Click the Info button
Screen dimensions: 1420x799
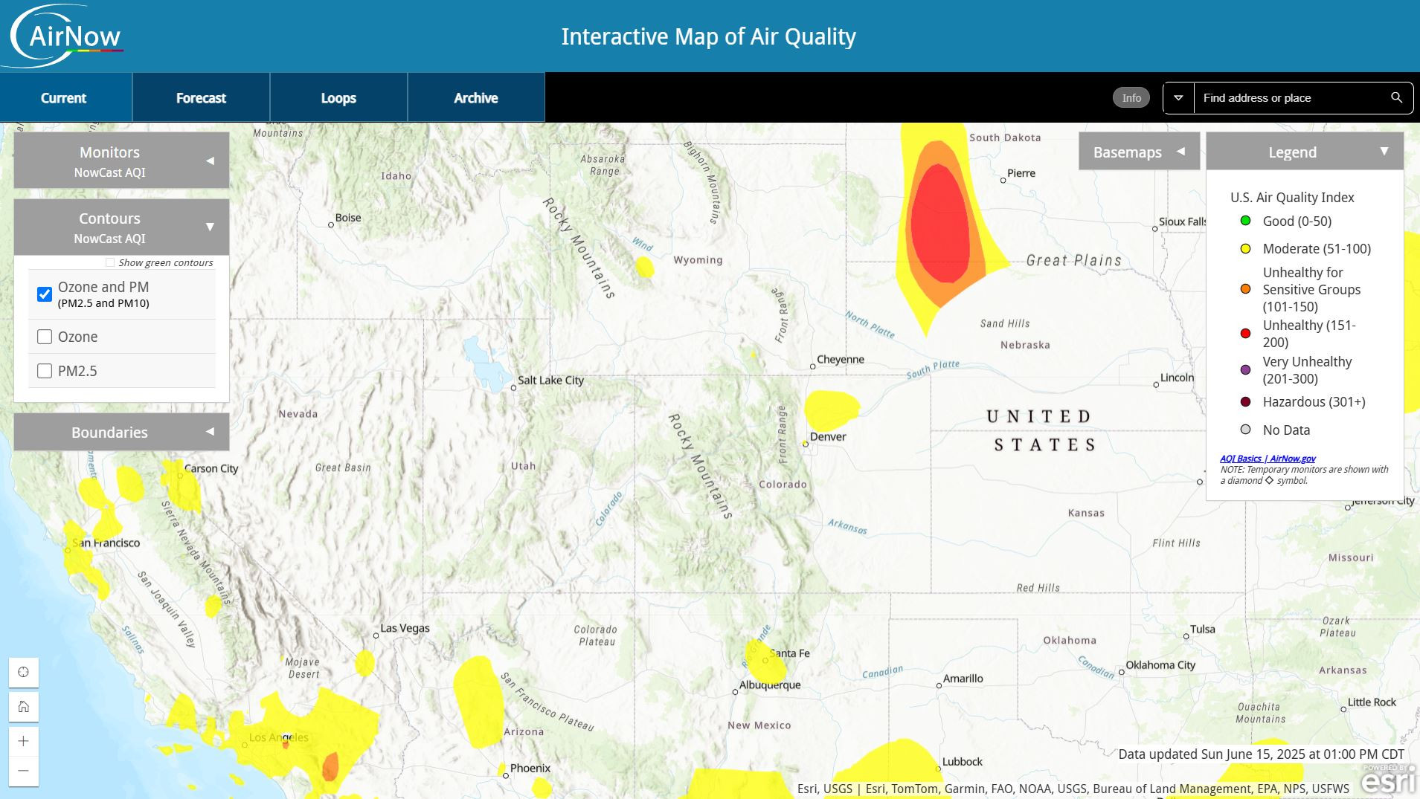1131,98
